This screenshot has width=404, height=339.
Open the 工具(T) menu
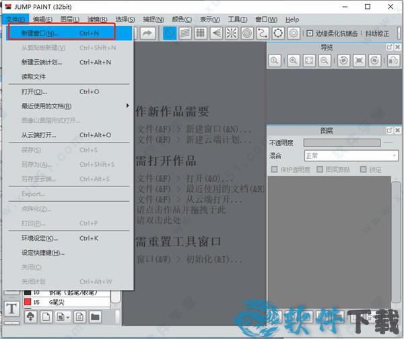click(x=238, y=20)
